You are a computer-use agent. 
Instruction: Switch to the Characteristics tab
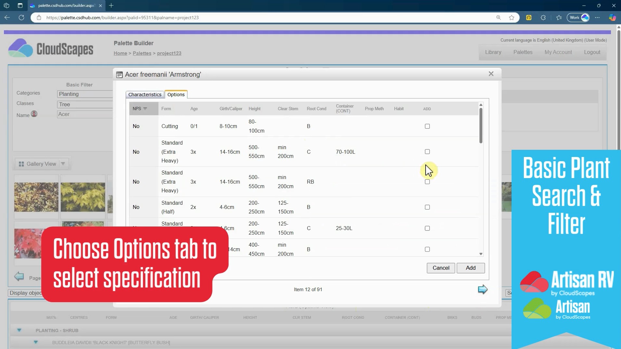click(145, 95)
